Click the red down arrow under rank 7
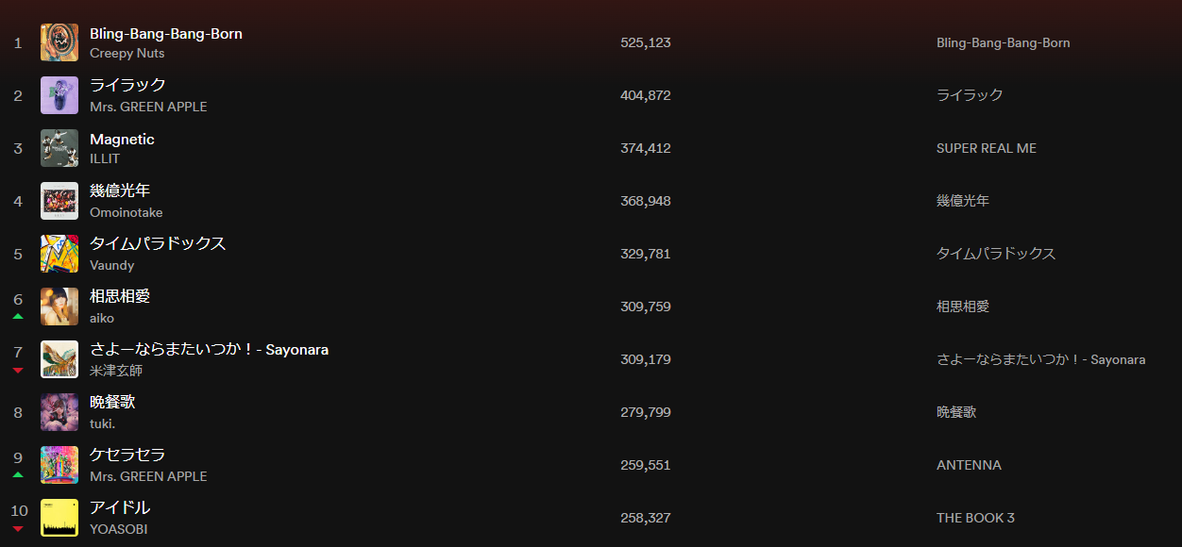This screenshot has height=547, width=1182. click(x=18, y=370)
